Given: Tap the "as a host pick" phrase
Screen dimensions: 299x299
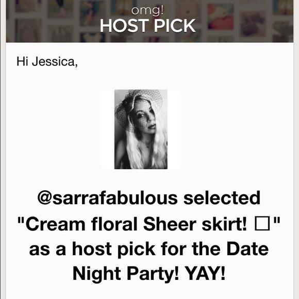Looking at the screenshot, I should 92,249.
